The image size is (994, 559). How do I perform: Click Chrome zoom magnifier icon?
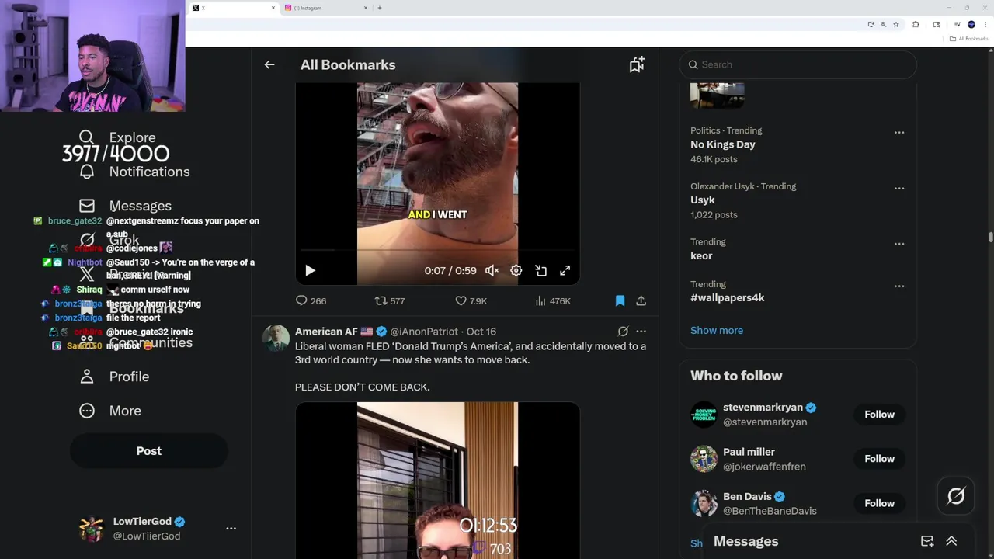click(x=883, y=24)
